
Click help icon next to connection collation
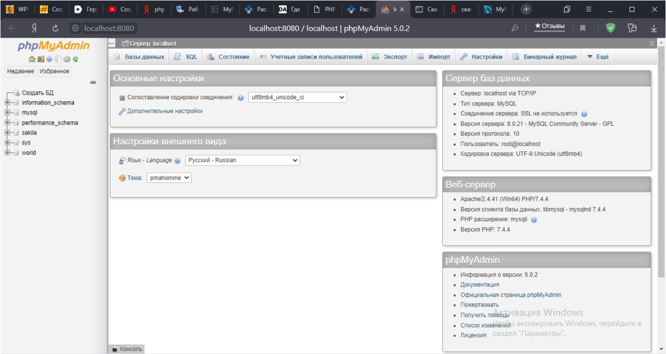[241, 98]
